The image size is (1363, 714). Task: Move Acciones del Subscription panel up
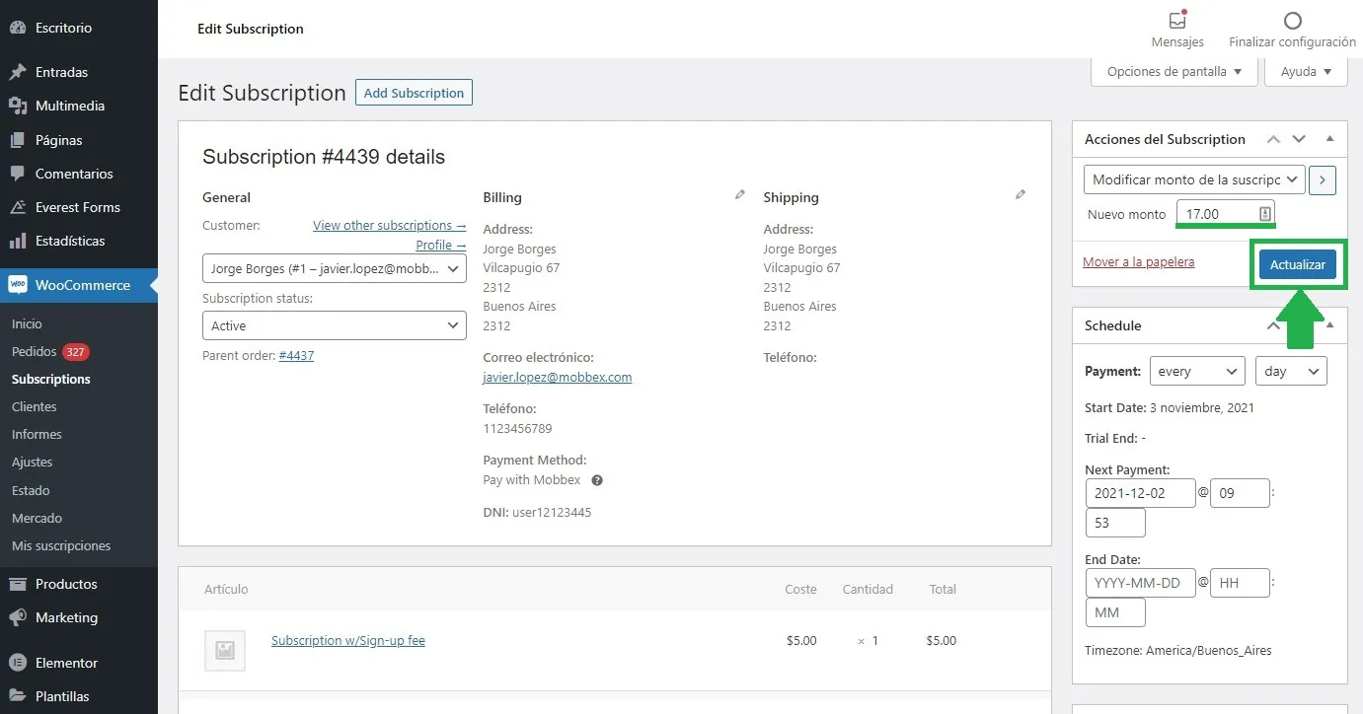coord(1274,139)
